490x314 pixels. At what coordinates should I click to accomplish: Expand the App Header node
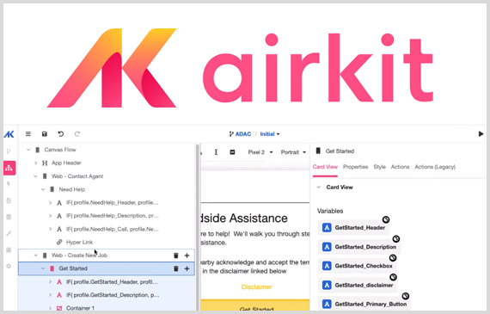click(x=35, y=163)
